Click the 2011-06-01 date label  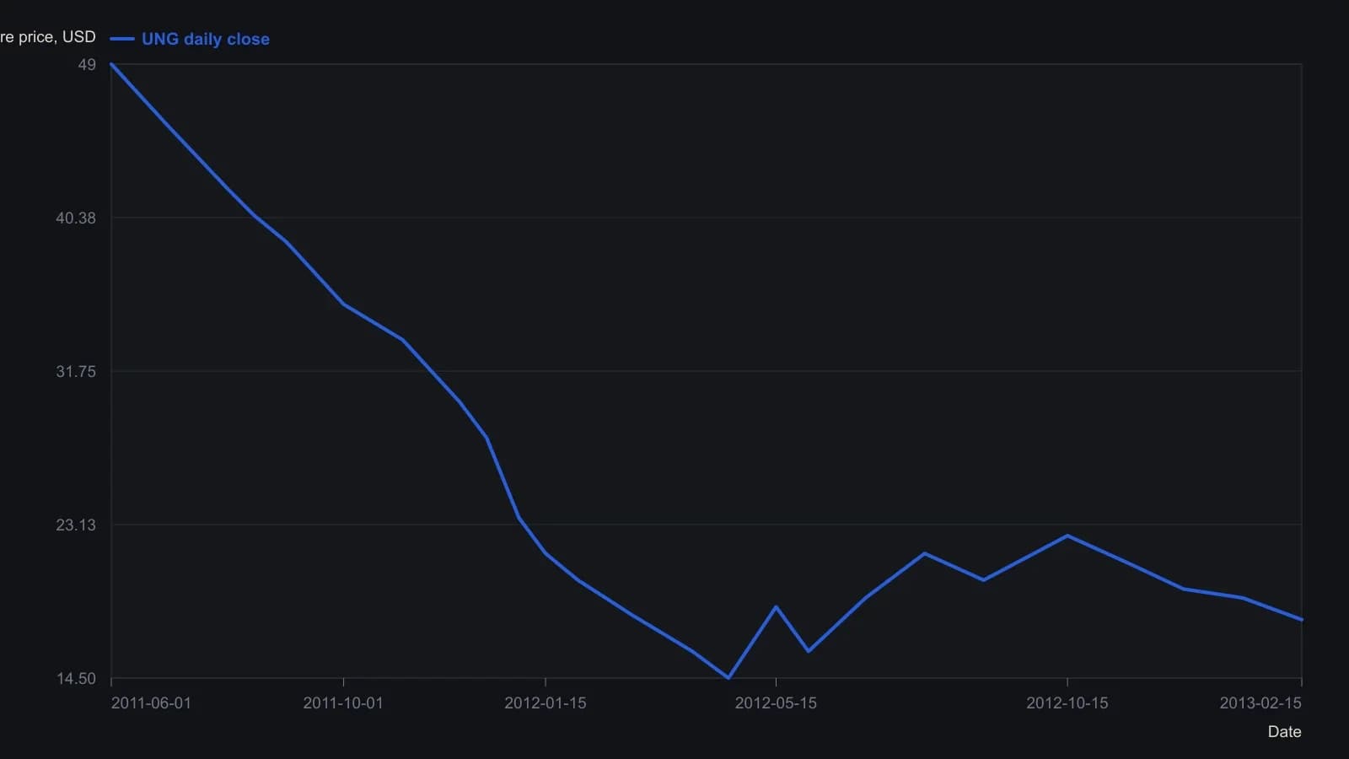coord(151,703)
